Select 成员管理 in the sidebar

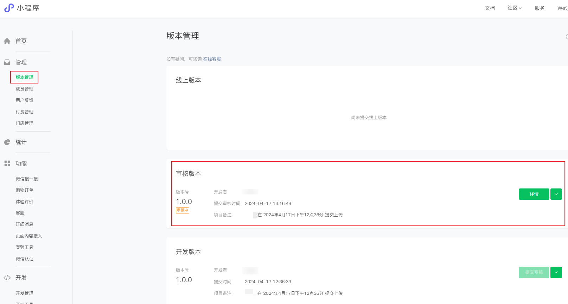click(x=24, y=89)
